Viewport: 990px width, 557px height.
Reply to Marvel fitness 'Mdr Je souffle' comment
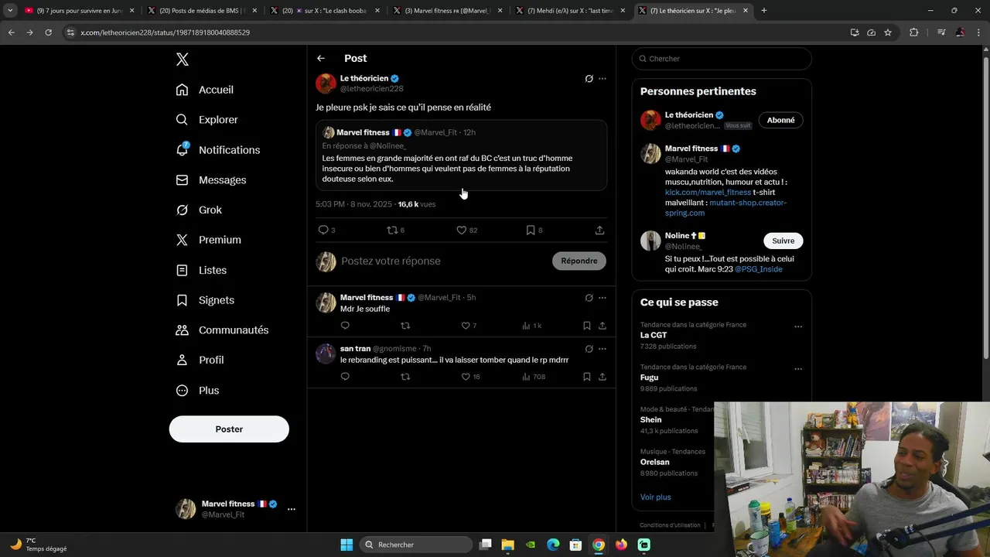345,326
